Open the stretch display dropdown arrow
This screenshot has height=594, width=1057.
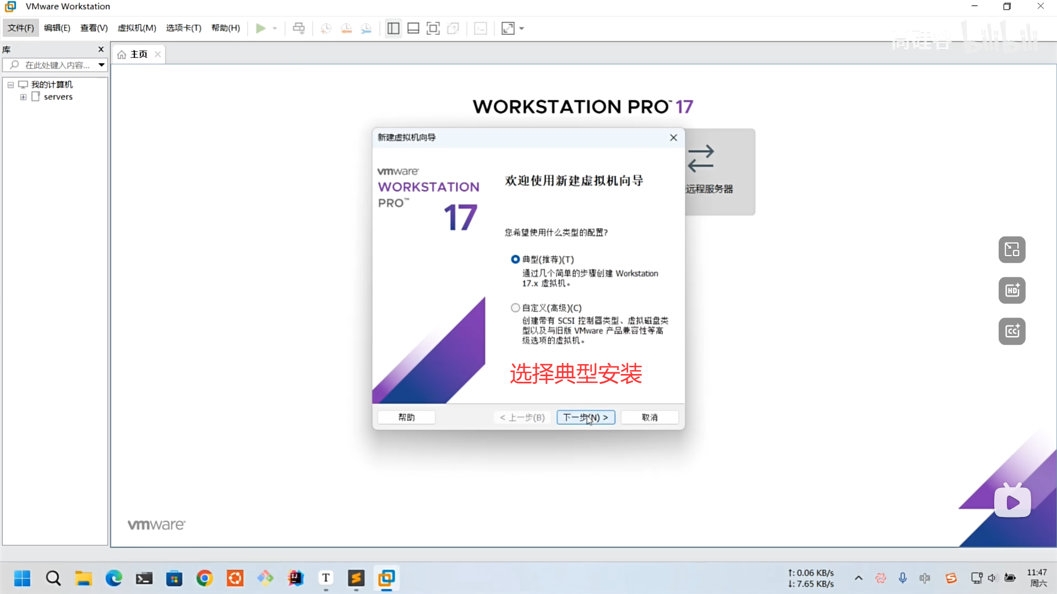(522, 28)
